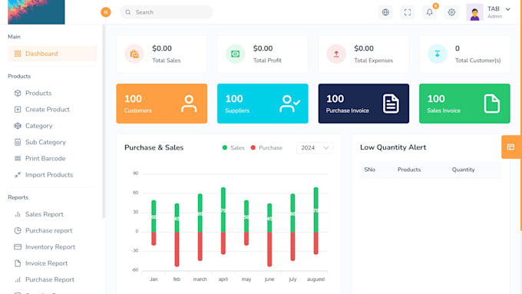
Task: Collapse the sidebar with the orange arrow button
Action: coord(106,12)
